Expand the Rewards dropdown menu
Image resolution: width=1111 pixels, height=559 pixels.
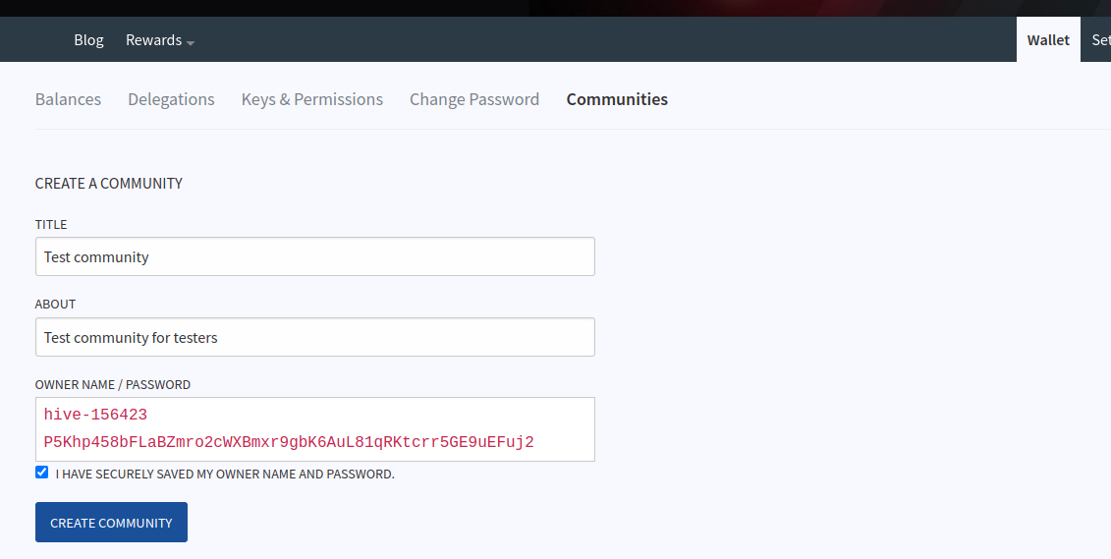[x=154, y=40]
